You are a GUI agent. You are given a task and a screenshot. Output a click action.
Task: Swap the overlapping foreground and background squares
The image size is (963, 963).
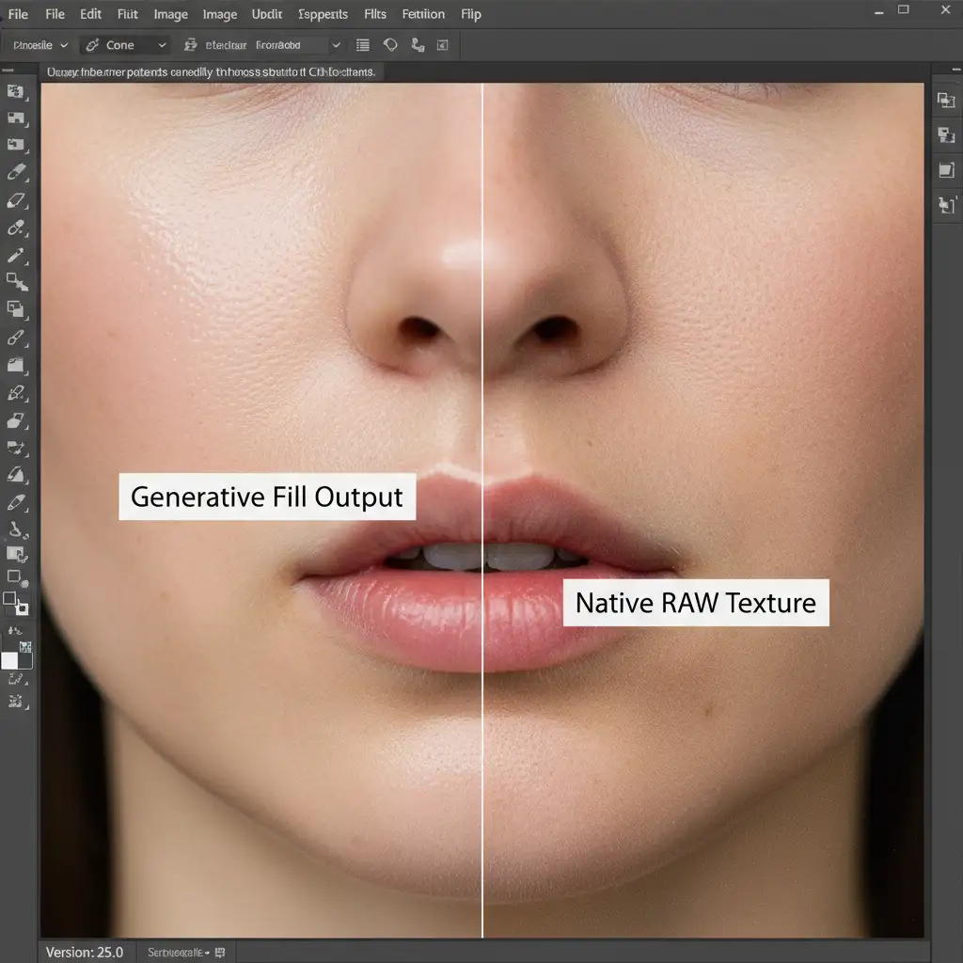[x=16, y=604]
